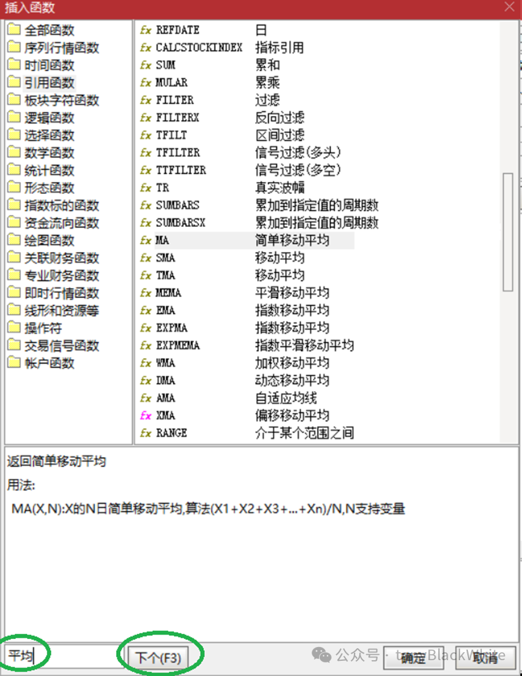Click the Fx icon beside EXPMEMA
Image resolution: width=522 pixels, height=676 pixels.
point(146,346)
